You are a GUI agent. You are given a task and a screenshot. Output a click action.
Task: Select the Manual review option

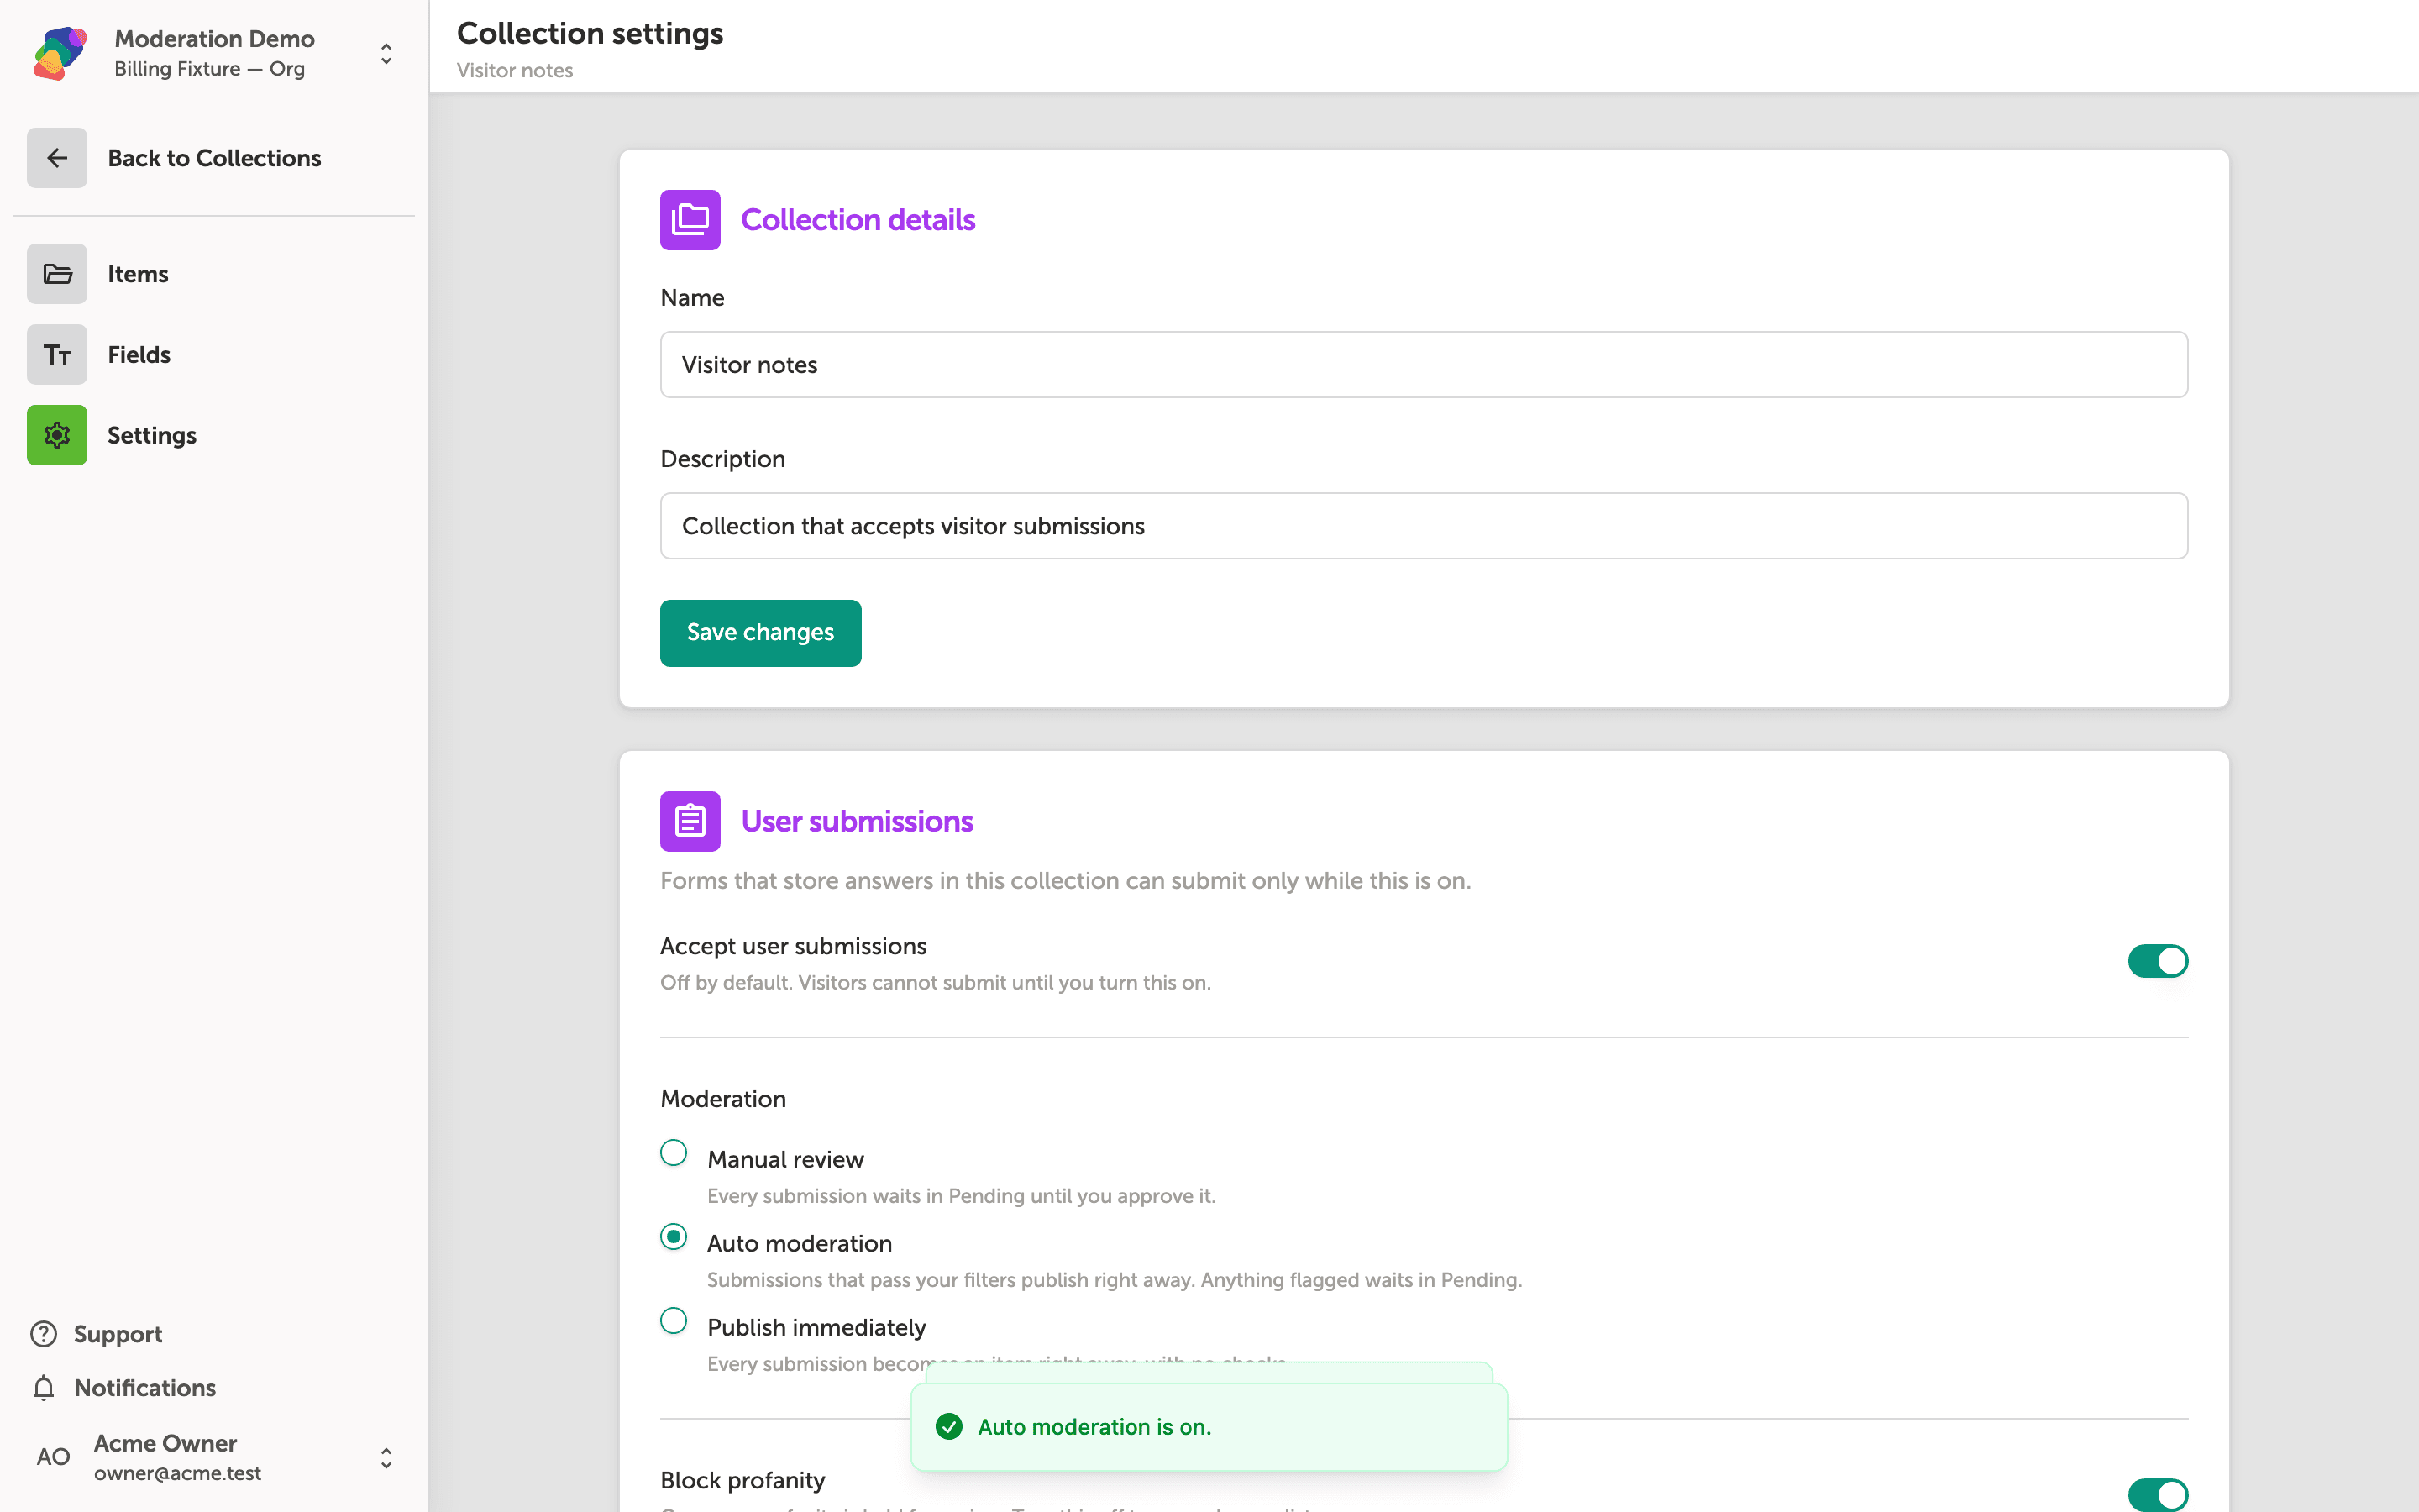(x=674, y=1153)
